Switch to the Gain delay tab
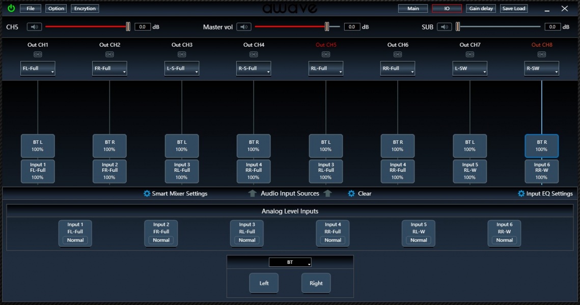This screenshot has width=580, height=305. pos(481,9)
